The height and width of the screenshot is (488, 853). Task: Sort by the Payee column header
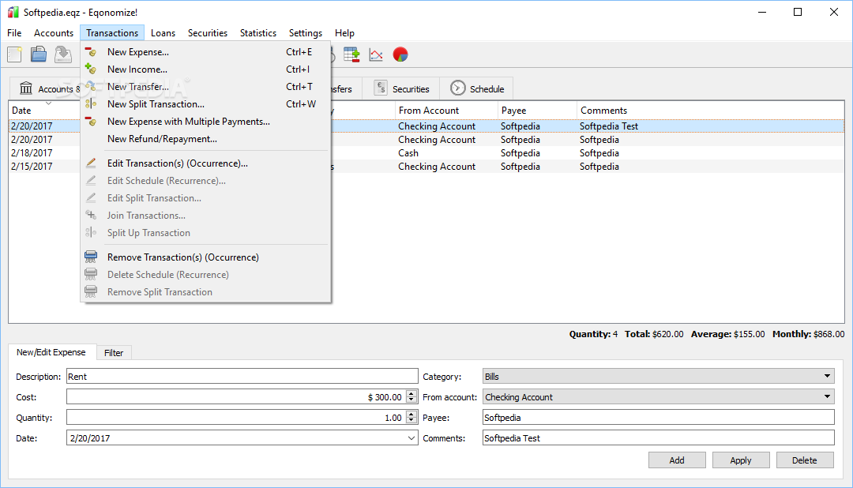point(537,111)
